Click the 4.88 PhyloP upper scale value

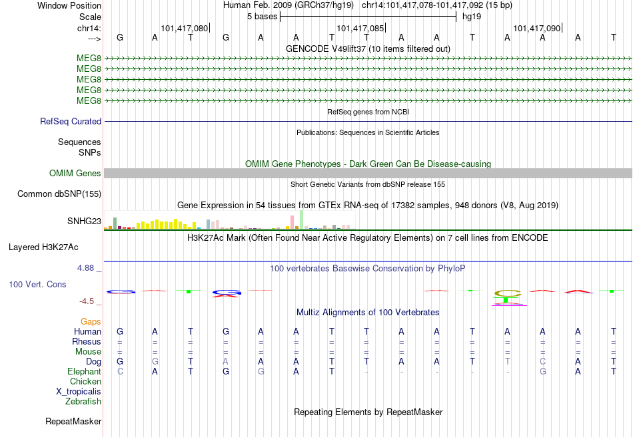(85, 268)
